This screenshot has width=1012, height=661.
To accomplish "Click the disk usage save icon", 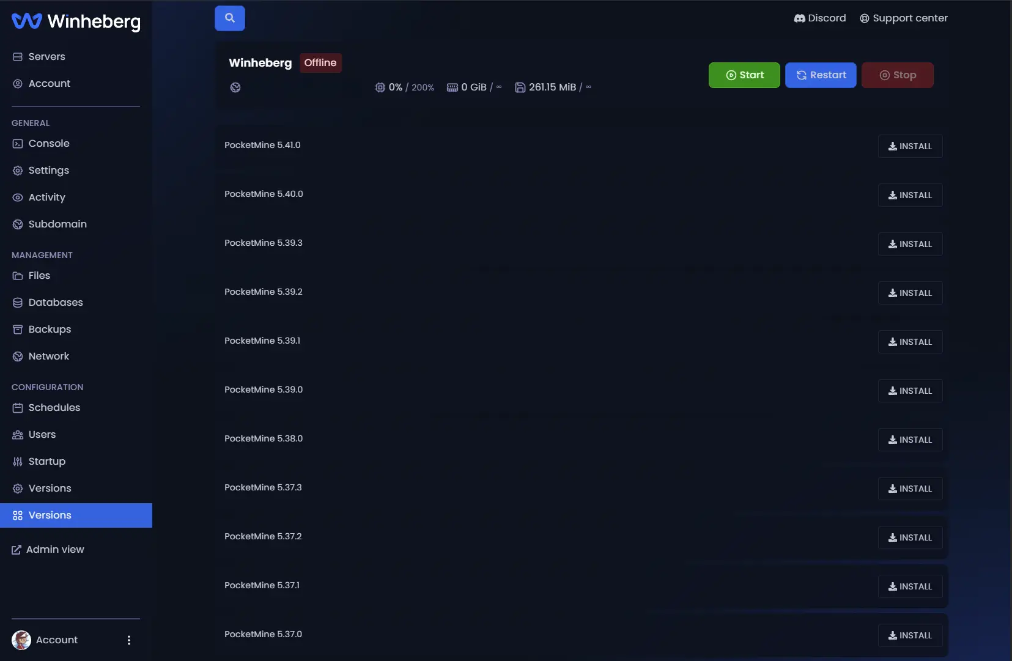I will (x=520, y=87).
